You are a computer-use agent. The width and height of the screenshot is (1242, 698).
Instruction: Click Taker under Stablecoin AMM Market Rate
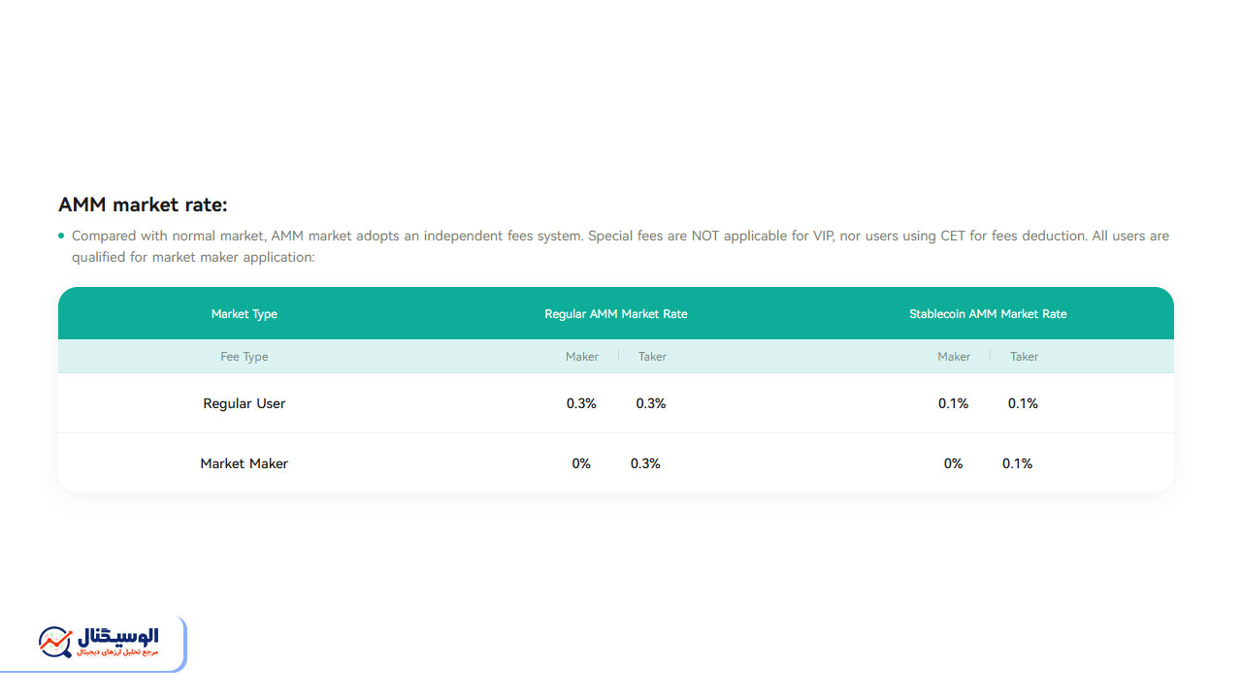(1024, 357)
